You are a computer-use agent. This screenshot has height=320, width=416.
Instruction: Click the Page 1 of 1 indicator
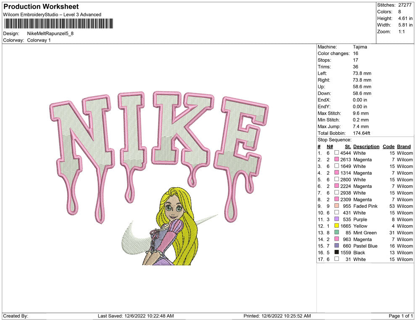(x=400, y=316)
